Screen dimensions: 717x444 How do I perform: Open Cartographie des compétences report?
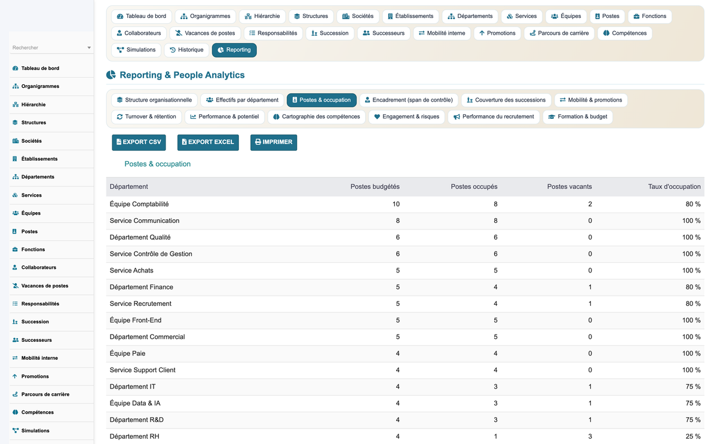pyautogui.click(x=316, y=117)
